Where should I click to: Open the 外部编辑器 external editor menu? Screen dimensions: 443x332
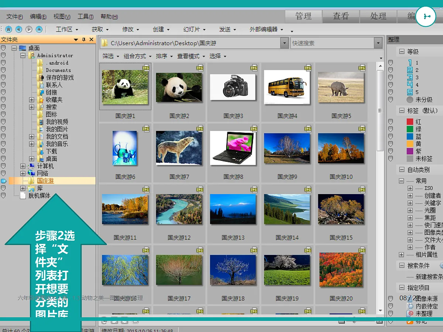tap(267, 29)
